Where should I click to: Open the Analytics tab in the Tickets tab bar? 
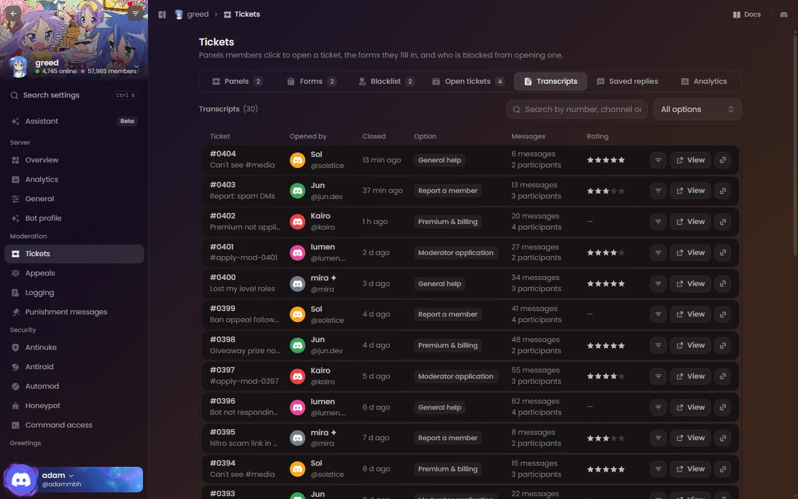pos(704,82)
